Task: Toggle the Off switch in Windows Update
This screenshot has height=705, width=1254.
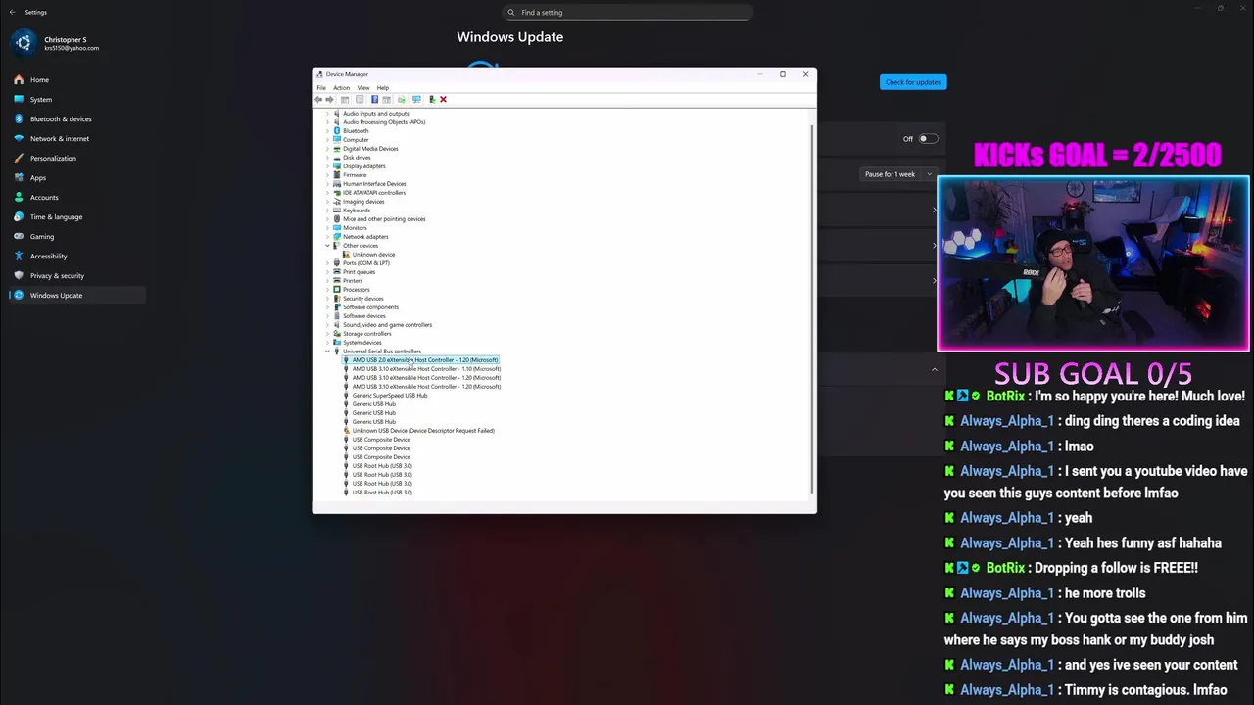Action: tap(928, 139)
